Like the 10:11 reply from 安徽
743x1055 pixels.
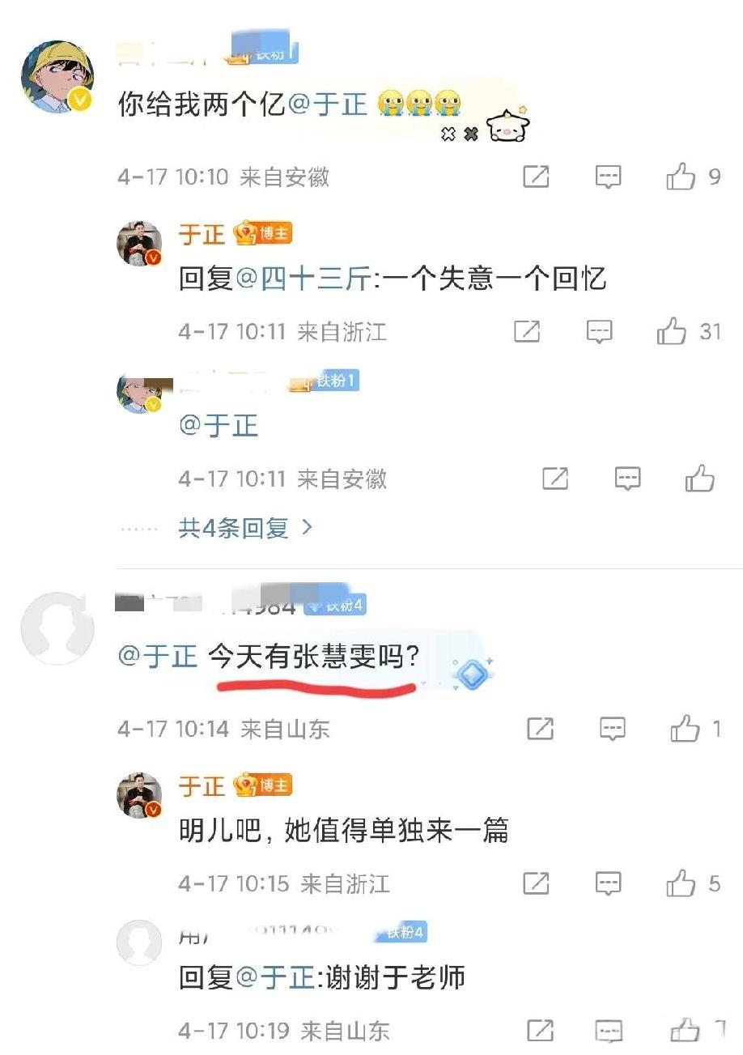click(x=700, y=479)
